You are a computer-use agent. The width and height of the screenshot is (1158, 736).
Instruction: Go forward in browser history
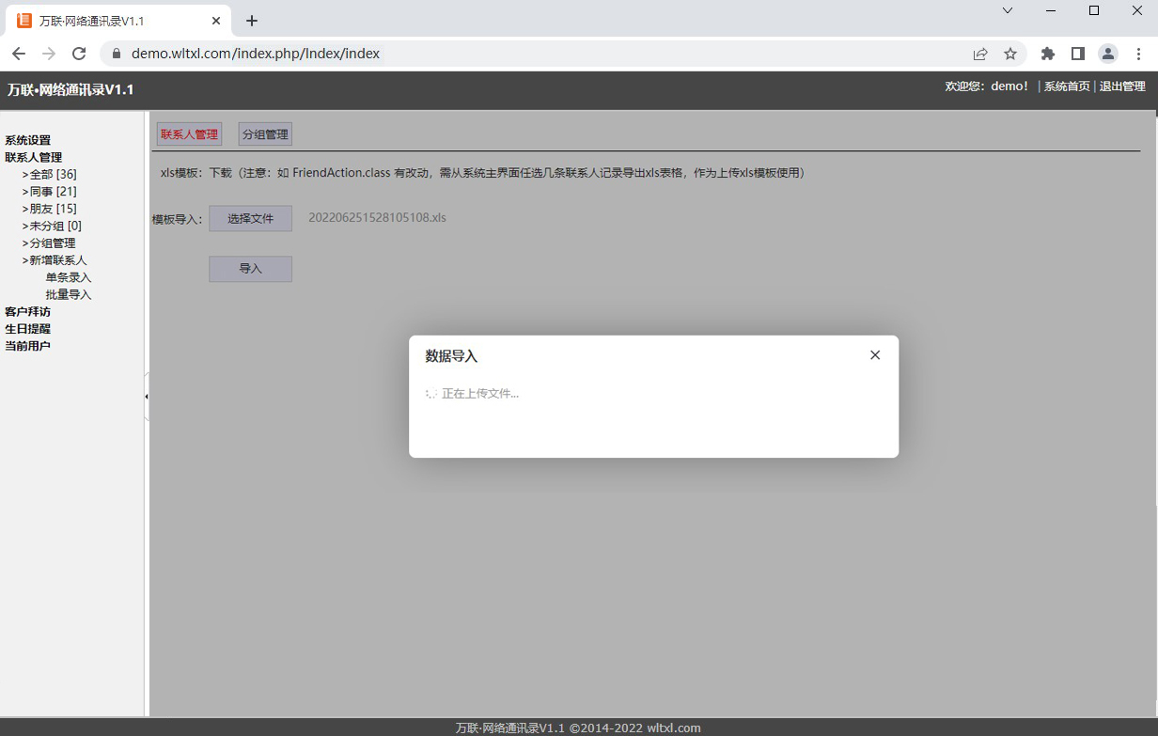coord(49,54)
